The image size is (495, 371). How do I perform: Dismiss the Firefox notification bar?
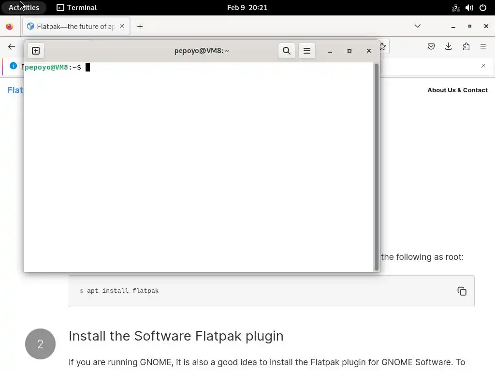click(483, 66)
